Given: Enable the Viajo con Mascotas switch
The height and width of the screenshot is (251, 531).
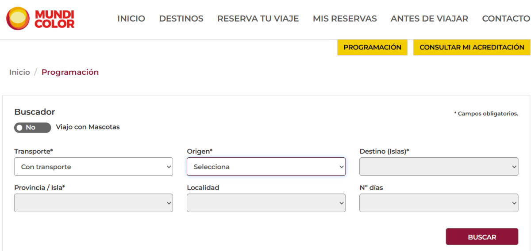Looking at the screenshot, I should 32,127.
